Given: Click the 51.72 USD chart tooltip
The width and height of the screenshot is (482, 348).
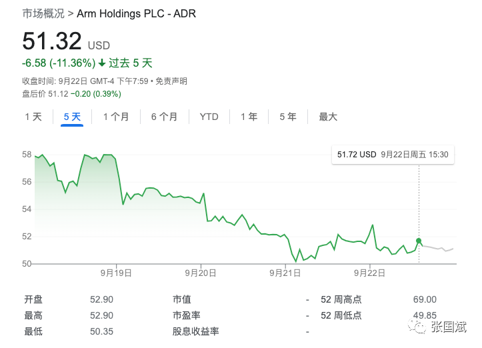Looking at the screenshot, I should [393, 155].
